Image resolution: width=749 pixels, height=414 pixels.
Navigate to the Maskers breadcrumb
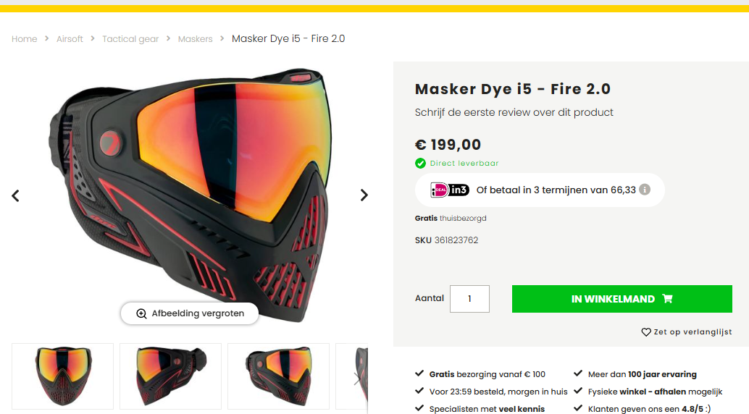[x=196, y=39]
